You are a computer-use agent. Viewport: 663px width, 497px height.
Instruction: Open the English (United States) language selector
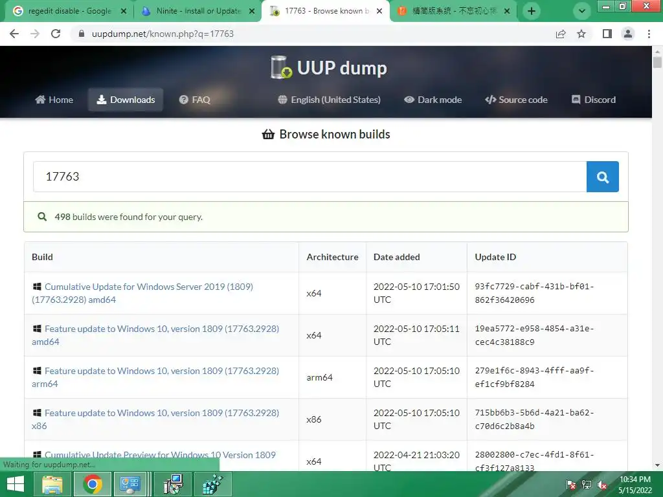[x=329, y=100]
